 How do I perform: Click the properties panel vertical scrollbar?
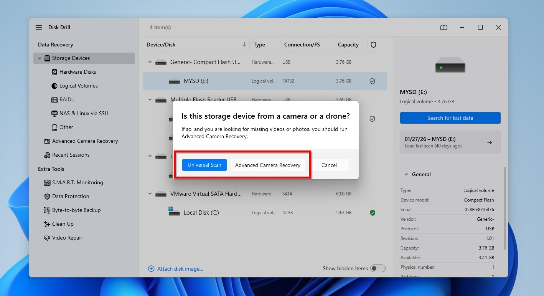(504, 209)
